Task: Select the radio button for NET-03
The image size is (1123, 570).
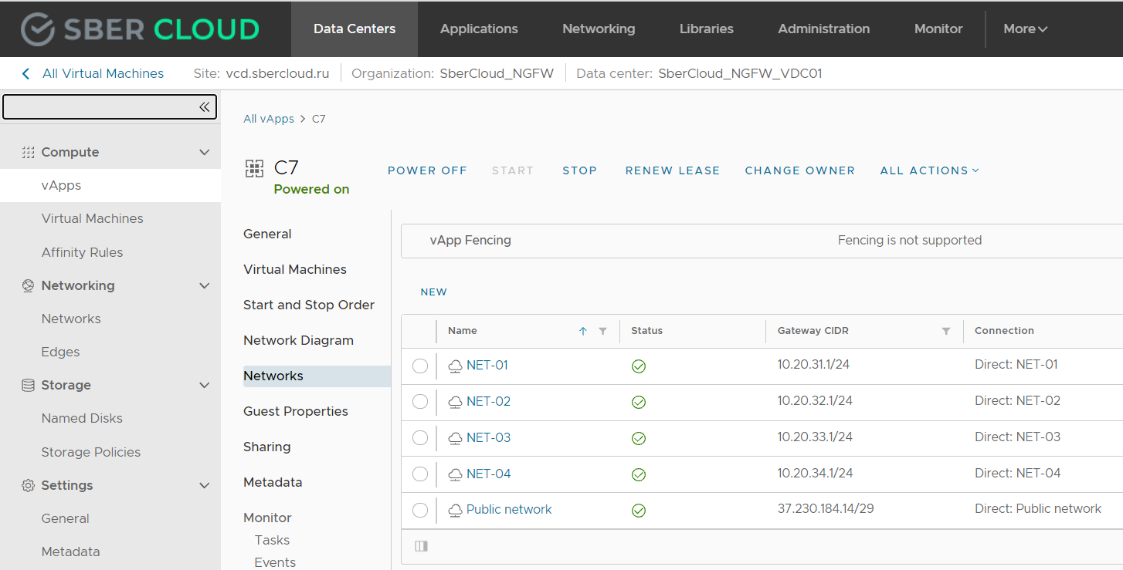Action: (420, 438)
